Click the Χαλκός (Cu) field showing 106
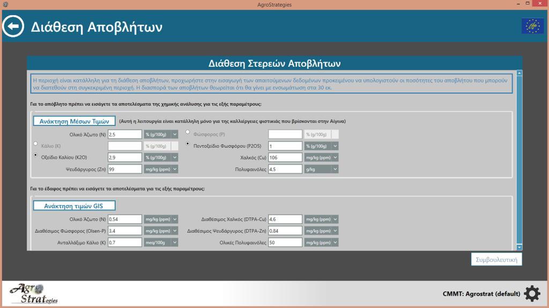 [x=285, y=158]
